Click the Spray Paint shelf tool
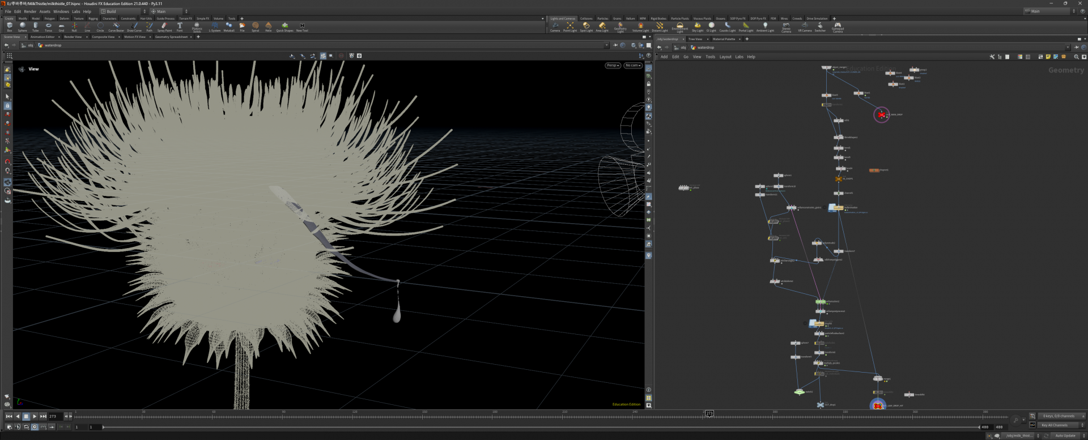1088x440 pixels. click(164, 27)
